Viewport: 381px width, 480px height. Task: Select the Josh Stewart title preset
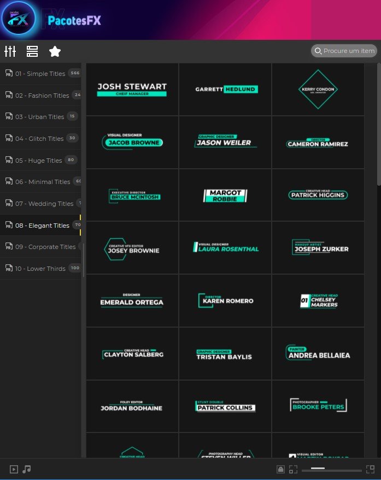point(132,90)
